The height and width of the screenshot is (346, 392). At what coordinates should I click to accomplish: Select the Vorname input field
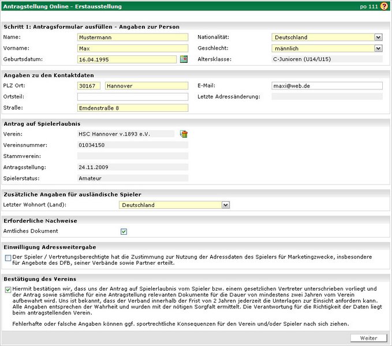(132, 48)
